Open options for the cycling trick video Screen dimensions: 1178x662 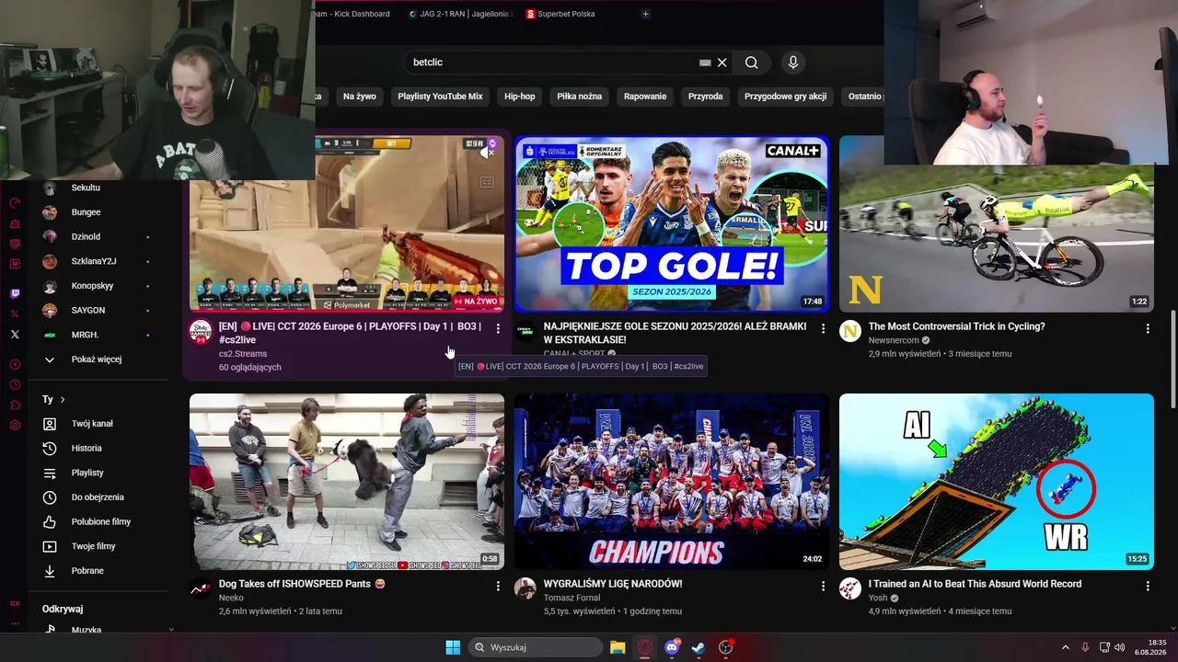[1148, 328]
